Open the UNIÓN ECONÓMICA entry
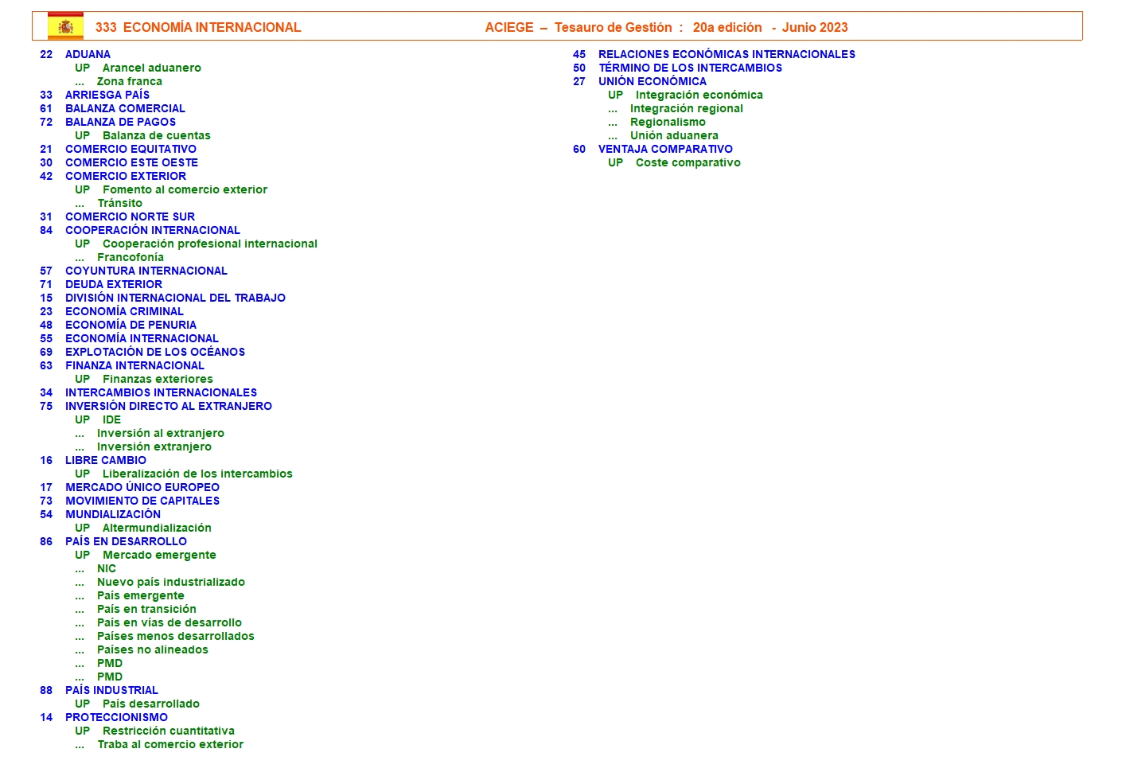This screenshot has height=780, width=1122. click(x=652, y=81)
